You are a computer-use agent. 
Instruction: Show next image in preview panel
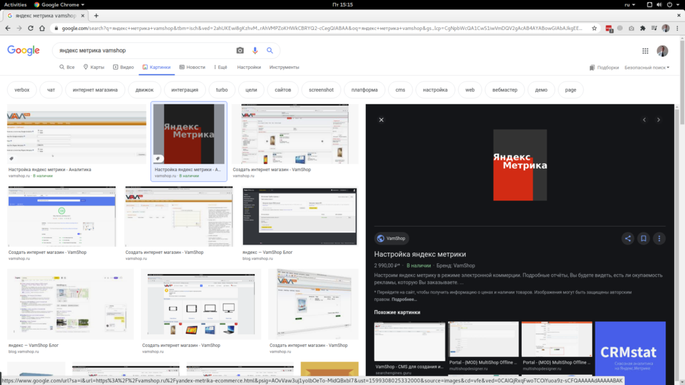[658, 120]
